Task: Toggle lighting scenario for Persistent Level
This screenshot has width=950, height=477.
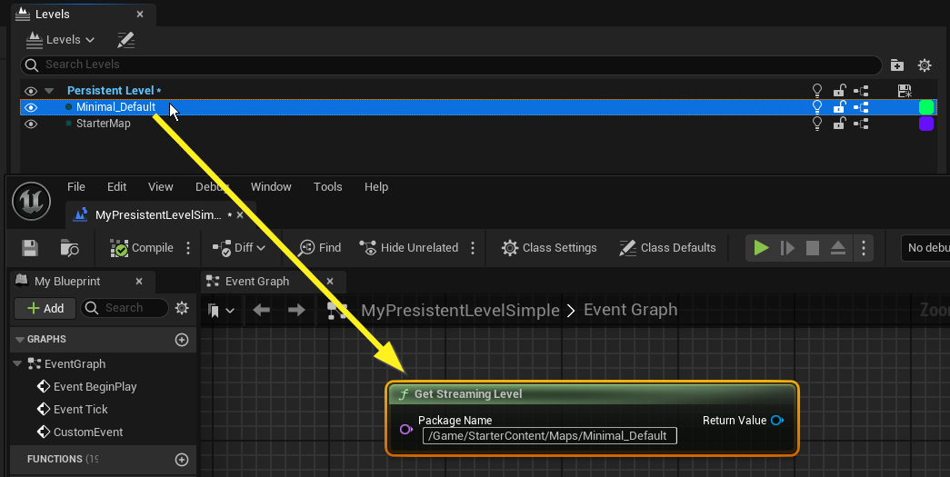Action: pos(816,91)
